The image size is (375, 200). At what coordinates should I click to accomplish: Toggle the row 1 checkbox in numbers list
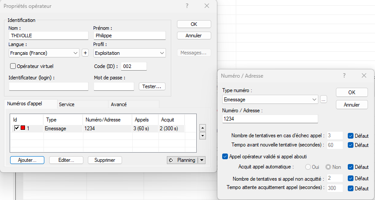[17, 129]
